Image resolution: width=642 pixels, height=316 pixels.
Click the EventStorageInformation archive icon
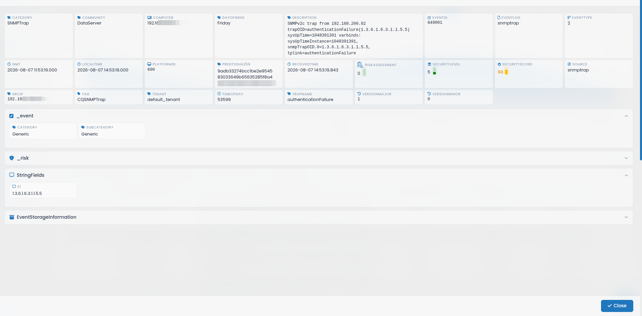coord(12,217)
